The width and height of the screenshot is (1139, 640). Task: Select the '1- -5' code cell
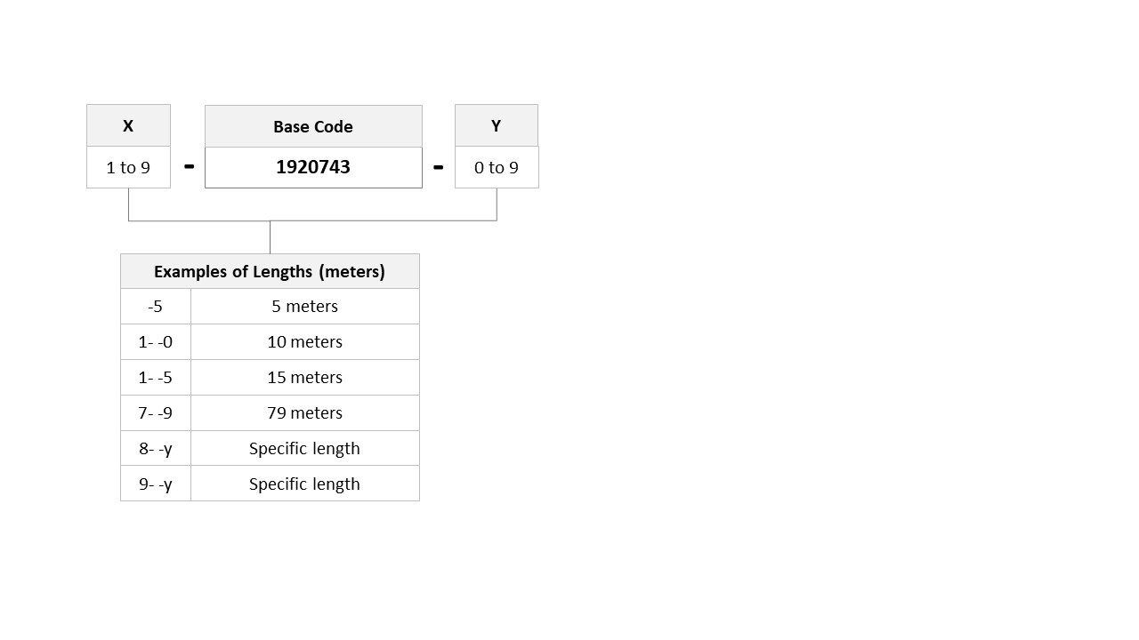156,377
